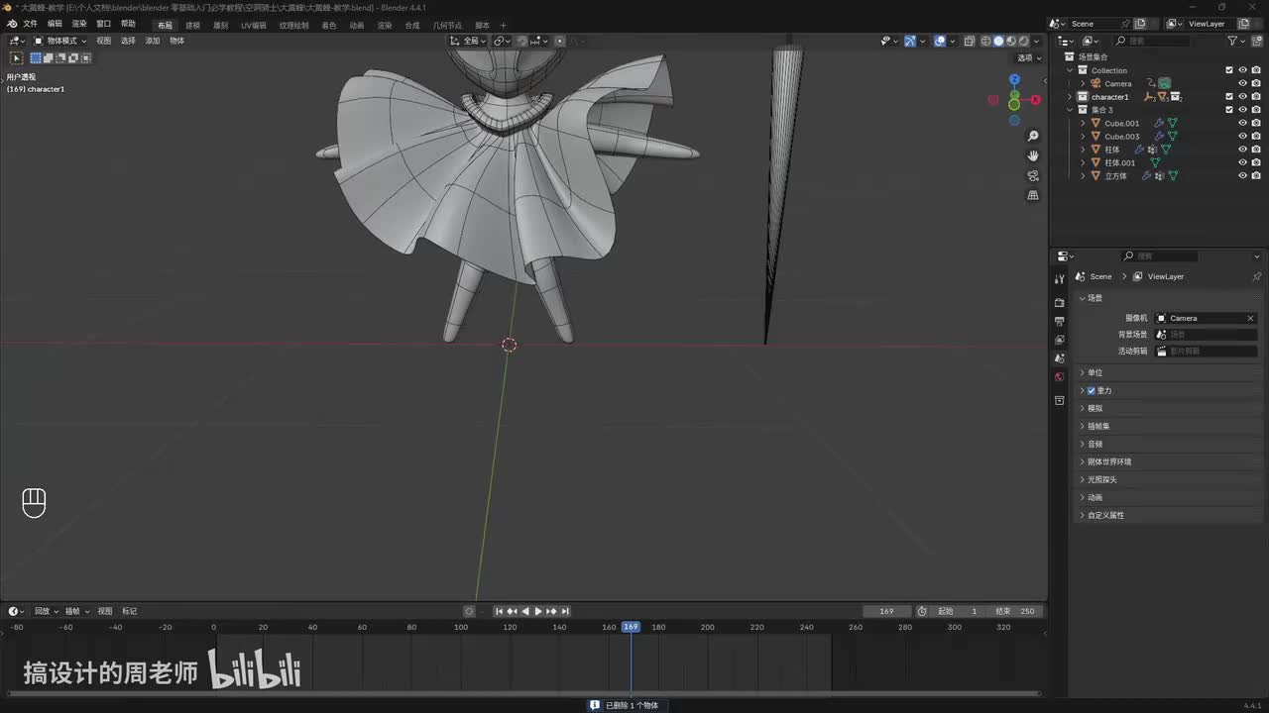Viewport: 1269px width, 713px height.
Task: Click the new collection icon in outliner
Action: (x=1255, y=41)
